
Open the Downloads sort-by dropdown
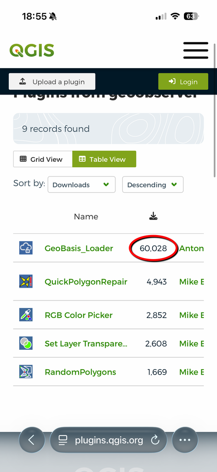(81, 184)
